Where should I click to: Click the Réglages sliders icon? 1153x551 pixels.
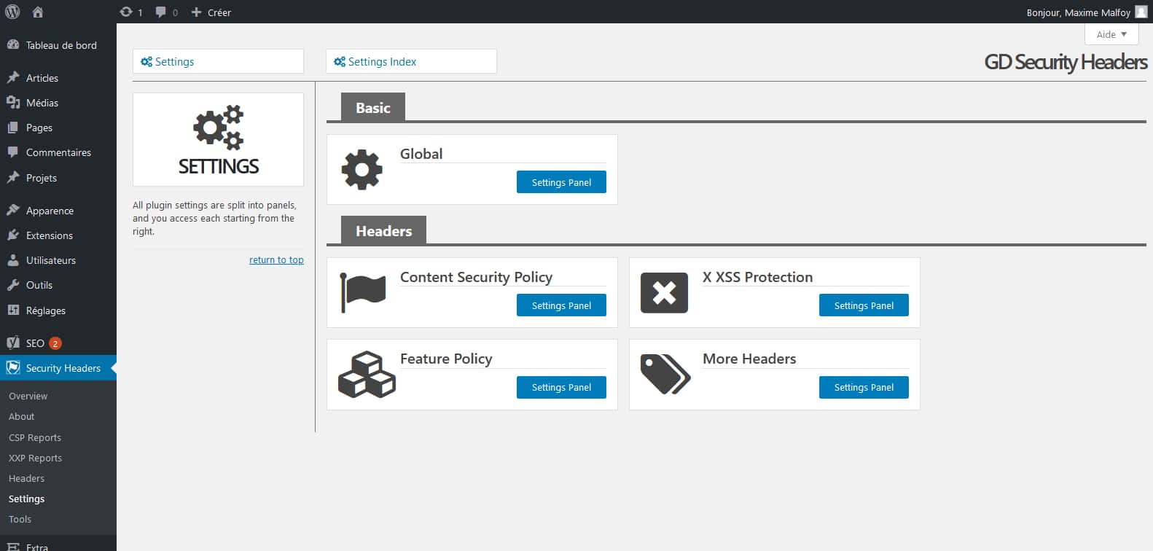point(13,310)
